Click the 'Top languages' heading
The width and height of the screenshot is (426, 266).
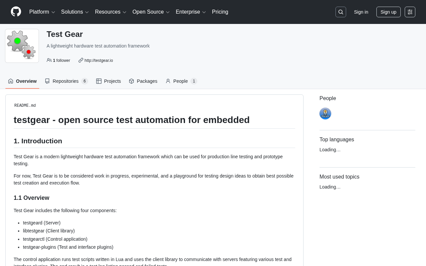point(337,140)
